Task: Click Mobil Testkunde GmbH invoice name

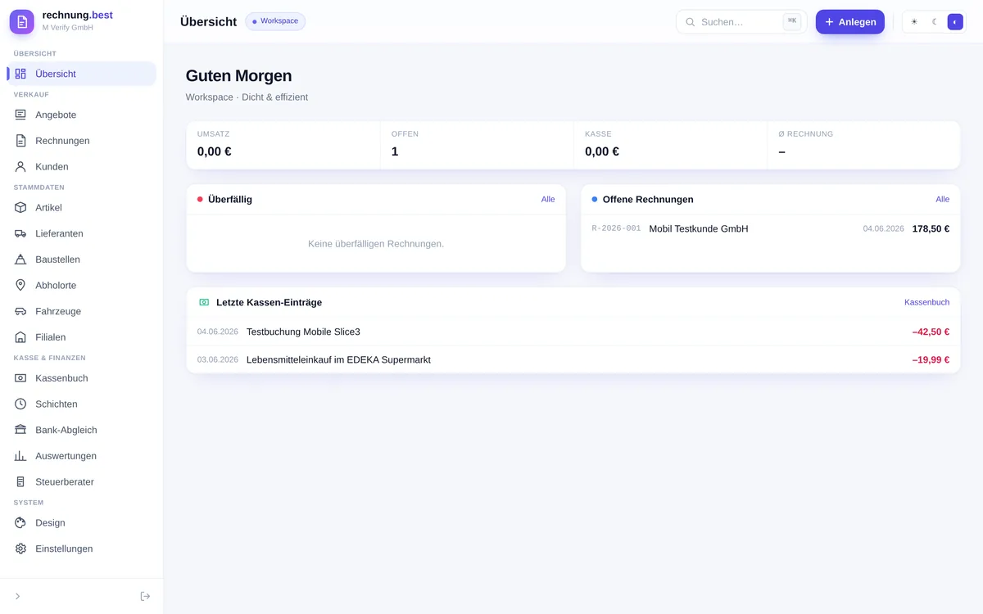Action: pos(699,228)
